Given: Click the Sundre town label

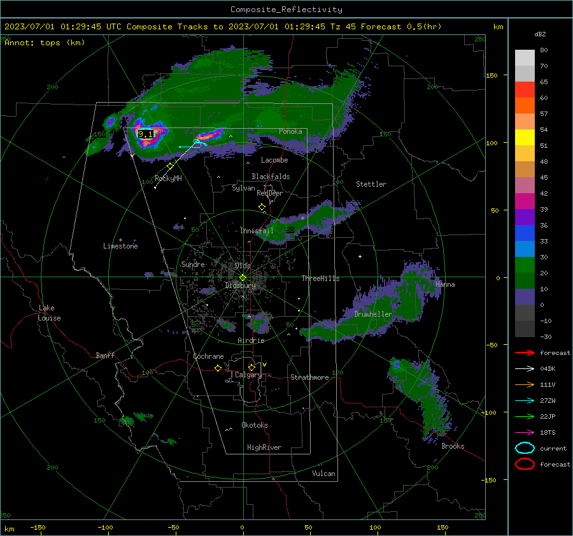Looking at the screenshot, I should click(x=193, y=264).
